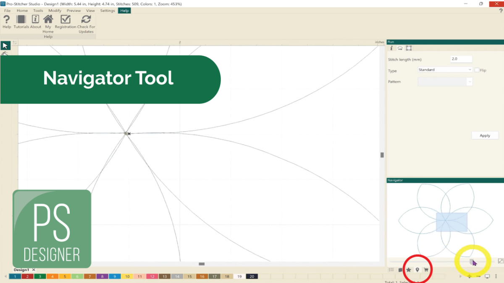Viewport: 504px width, 283px height.
Task: Toggle the location pin view below Navigator
Action: (x=417, y=270)
